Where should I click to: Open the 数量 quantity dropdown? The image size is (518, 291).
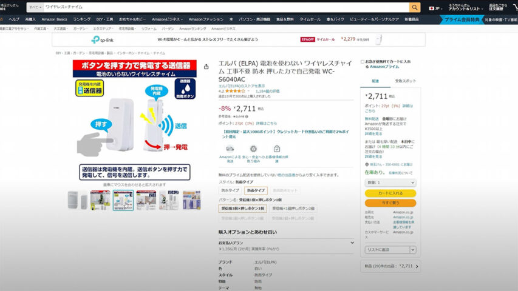pos(390,182)
